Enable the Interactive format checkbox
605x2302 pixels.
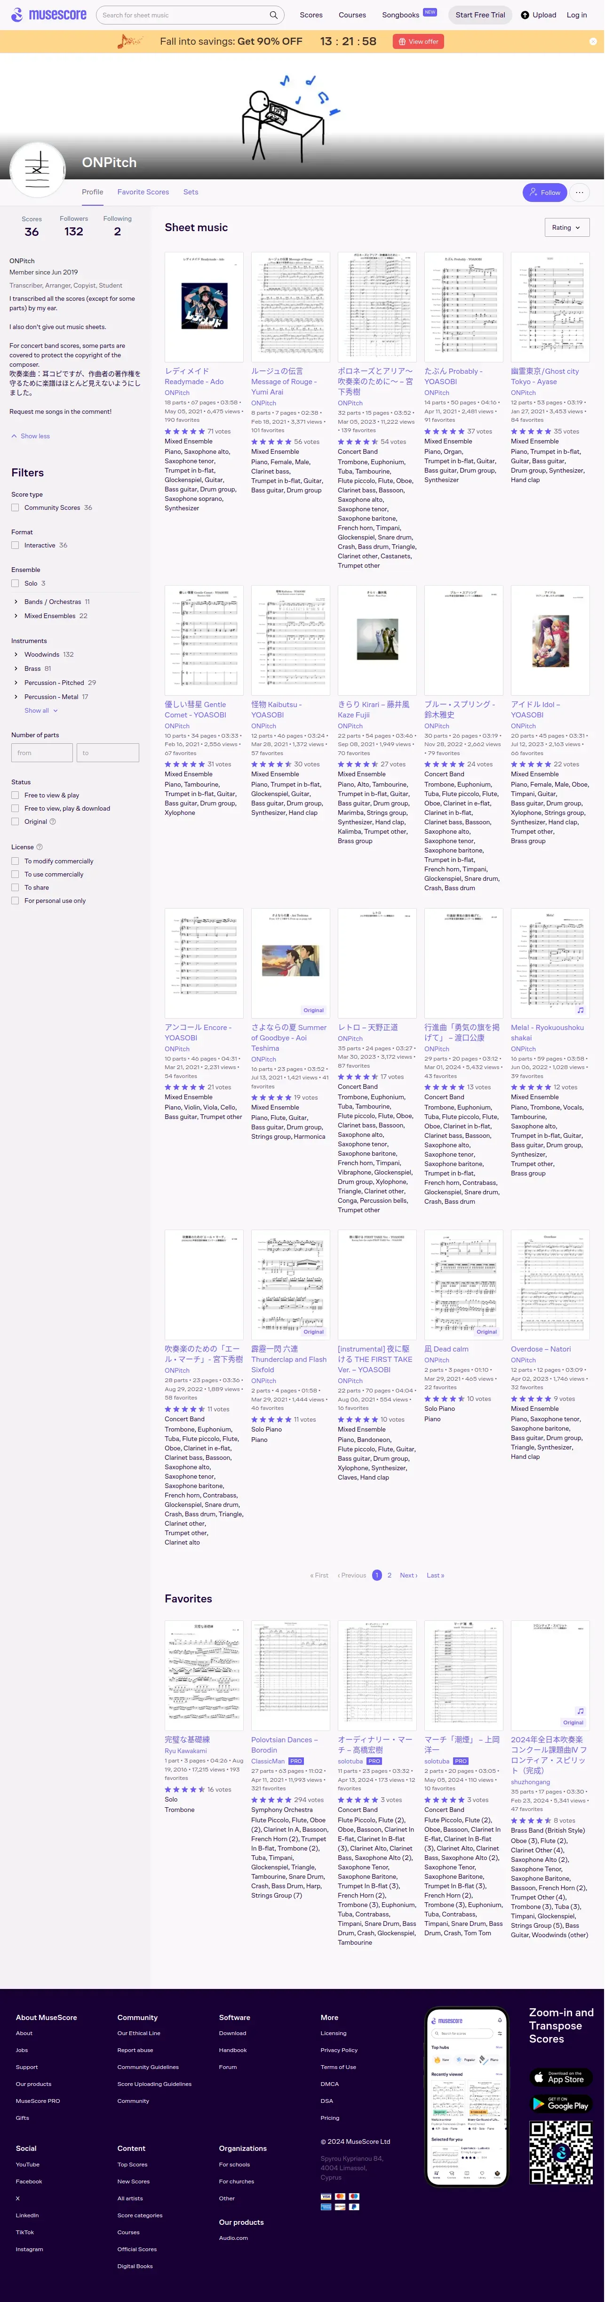point(15,545)
